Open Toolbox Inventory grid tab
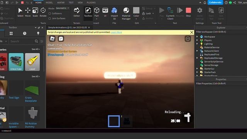 tap(11, 34)
